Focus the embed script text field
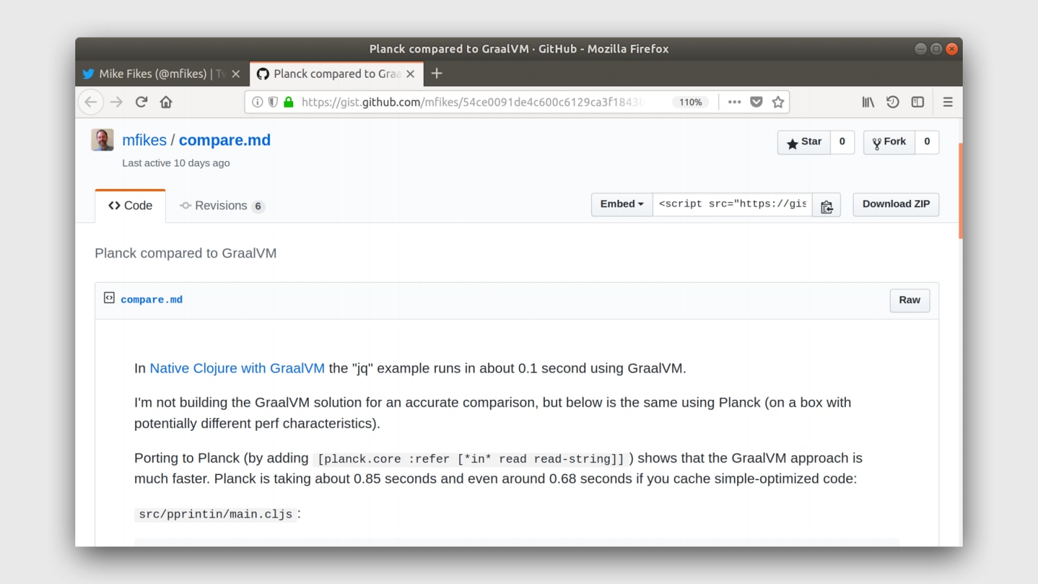 tap(732, 204)
